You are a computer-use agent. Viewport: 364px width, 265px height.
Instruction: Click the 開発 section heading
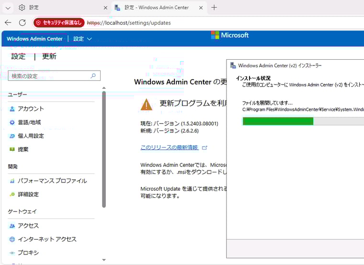pyautogui.click(x=13, y=167)
